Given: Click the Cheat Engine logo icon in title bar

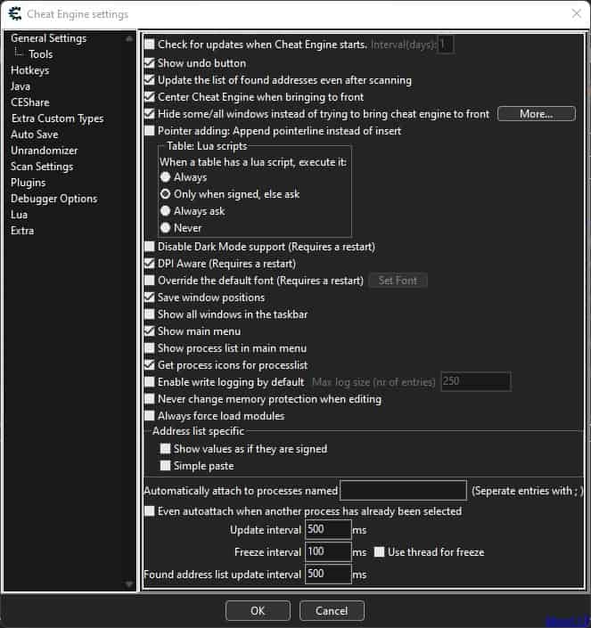Looking at the screenshot, I should pyautogui.click(x=15, y=13).
